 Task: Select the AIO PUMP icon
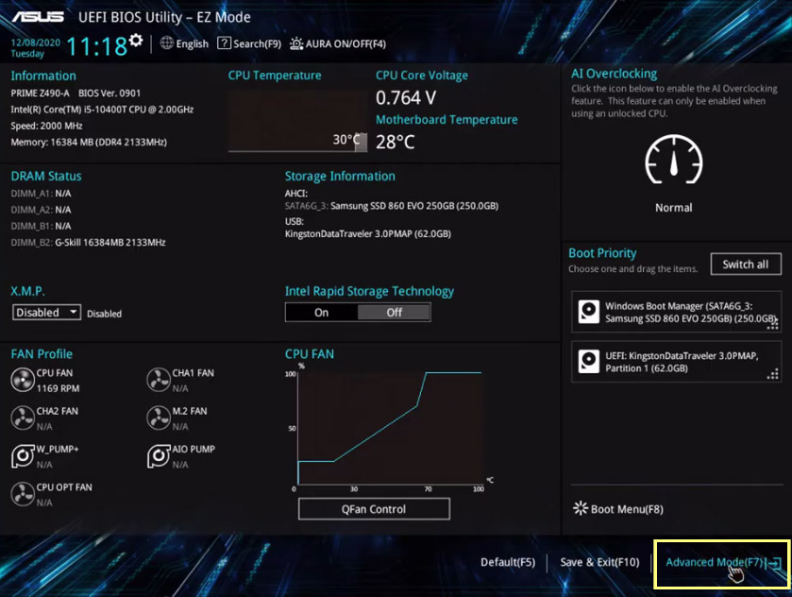(x=159, y=456)
